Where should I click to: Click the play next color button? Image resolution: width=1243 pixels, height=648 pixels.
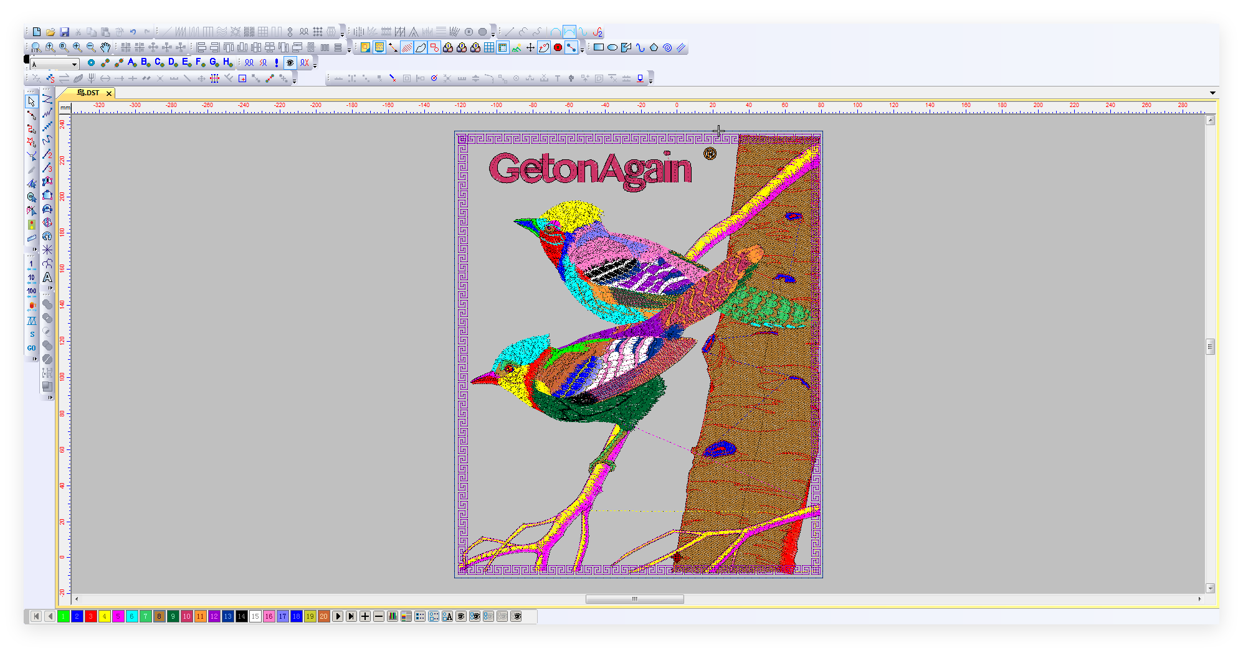[338, 616]
